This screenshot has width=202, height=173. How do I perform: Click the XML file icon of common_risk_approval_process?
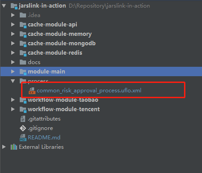(x=32, y=91)
